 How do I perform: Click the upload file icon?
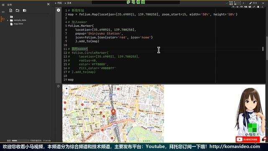tap(11, 10)
